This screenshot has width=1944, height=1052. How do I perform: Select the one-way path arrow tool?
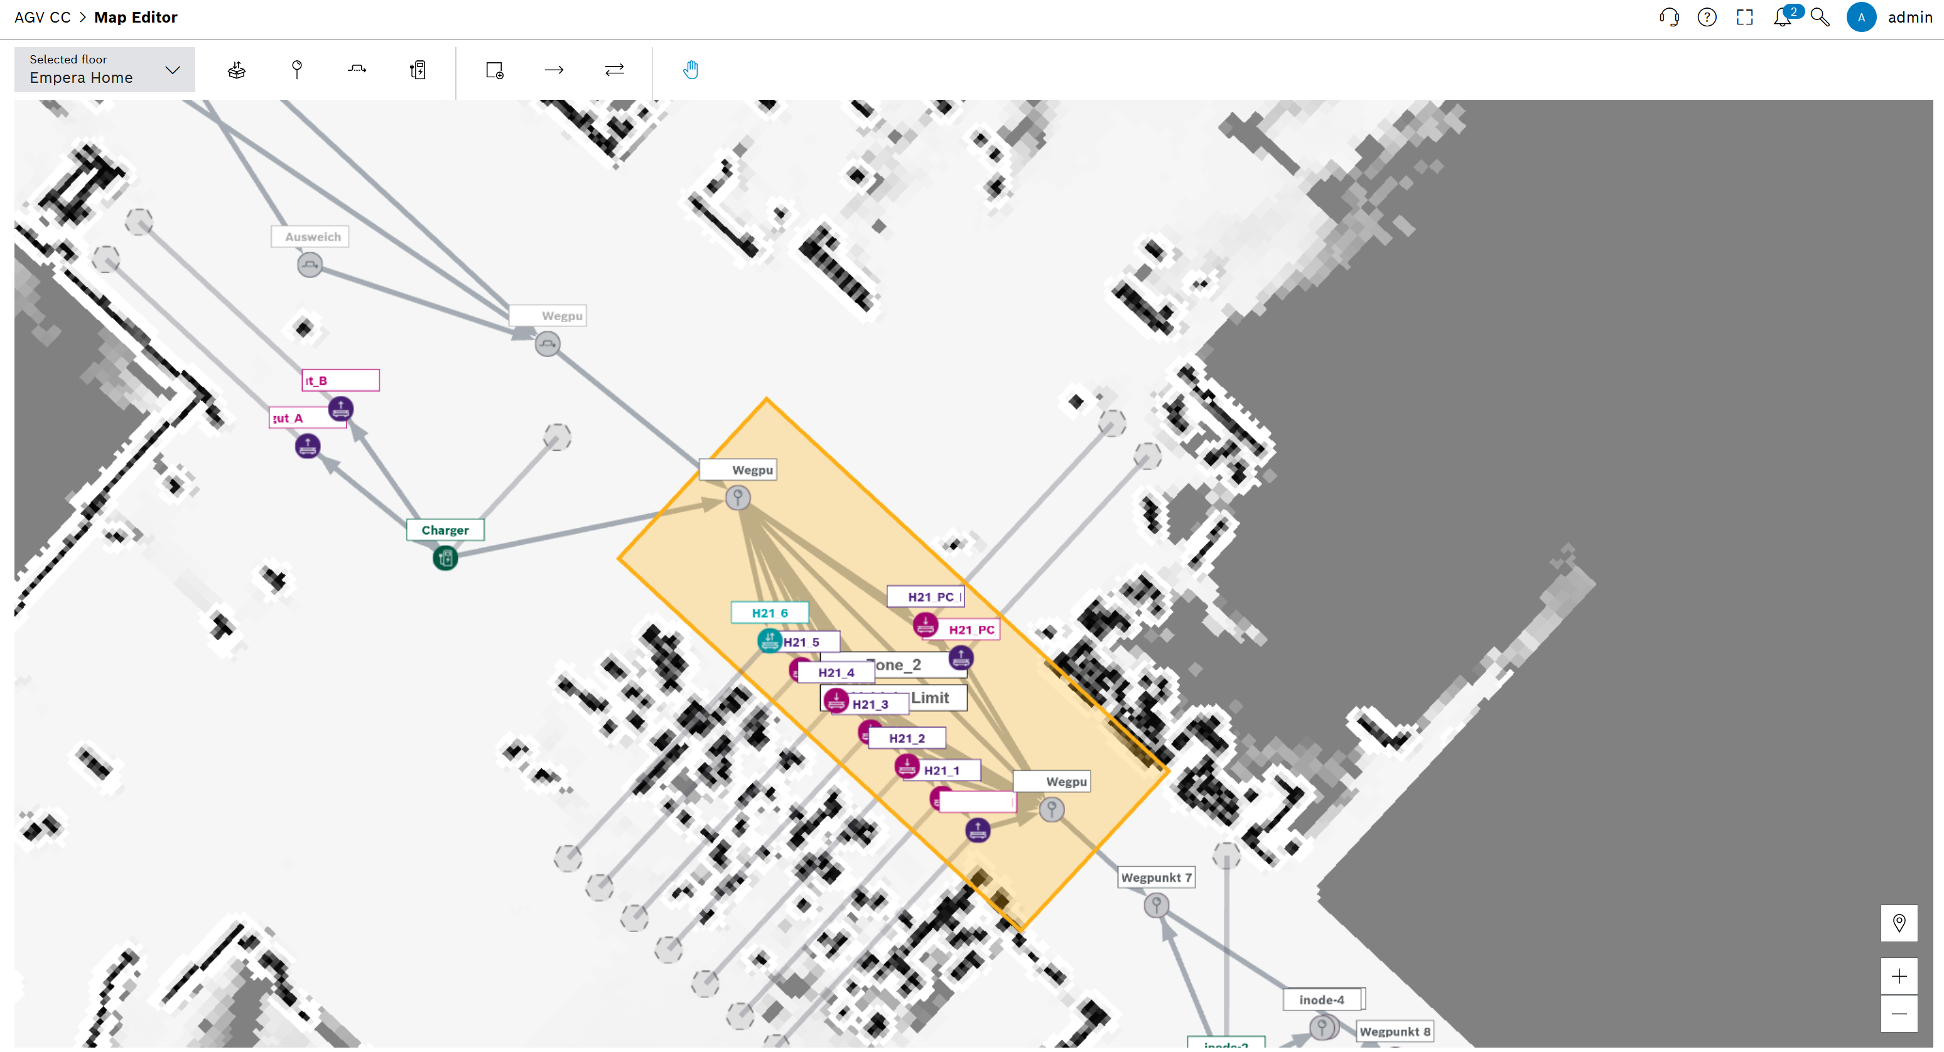tap(554, 70)
